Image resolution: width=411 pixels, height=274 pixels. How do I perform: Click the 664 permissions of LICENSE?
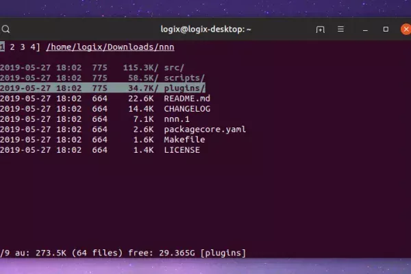point(99,150)
